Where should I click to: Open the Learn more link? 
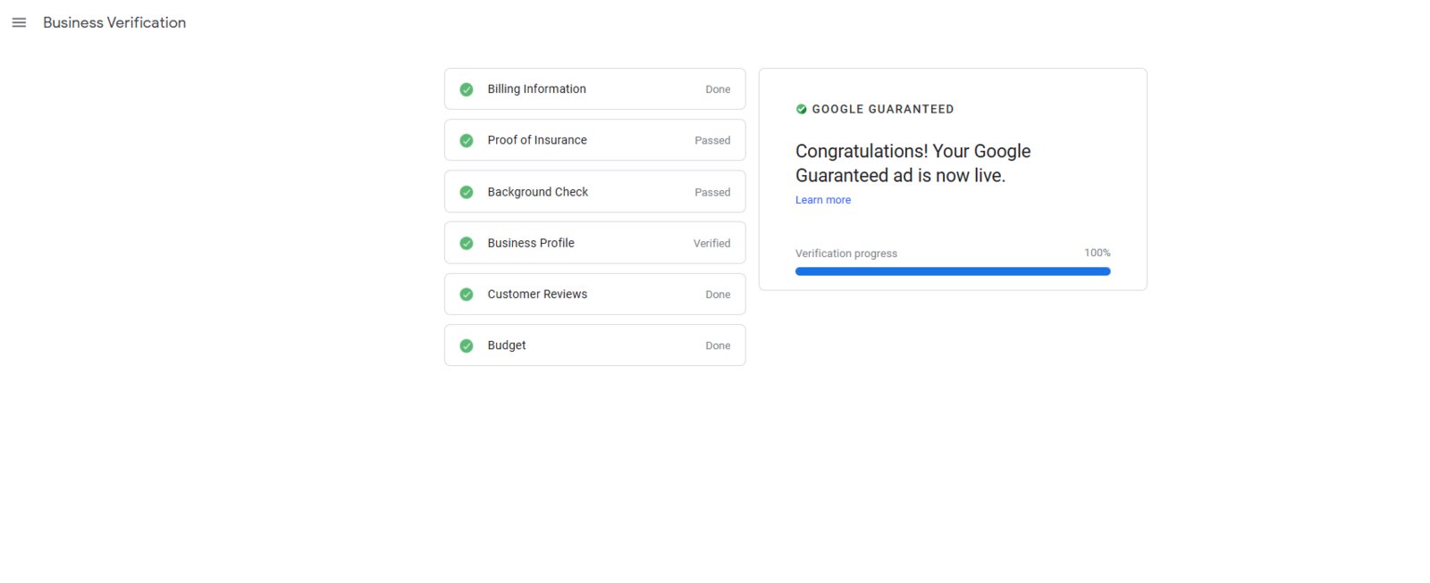(822, 199)
